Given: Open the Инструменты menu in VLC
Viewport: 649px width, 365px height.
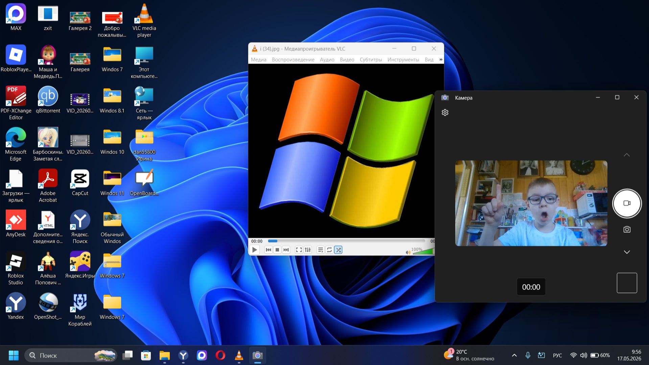Looking at the screenshot, I should [x=403, y=60].
